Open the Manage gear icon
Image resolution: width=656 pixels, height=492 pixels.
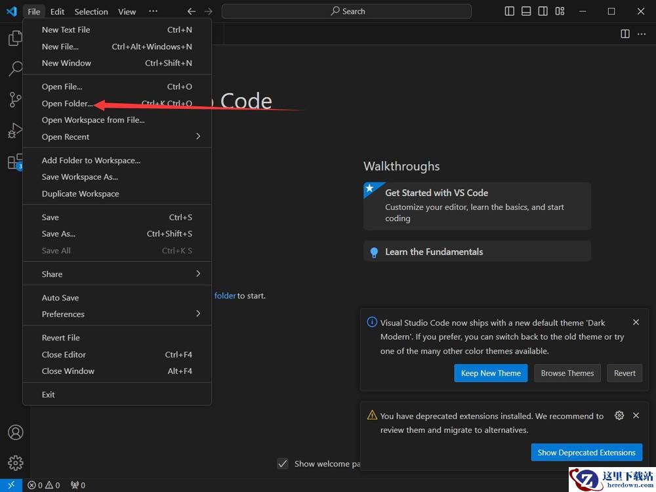point(16,462)
